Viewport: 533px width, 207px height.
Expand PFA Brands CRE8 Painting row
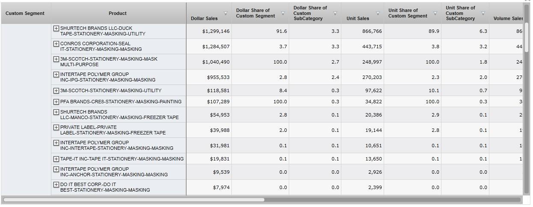click(56, 102)
